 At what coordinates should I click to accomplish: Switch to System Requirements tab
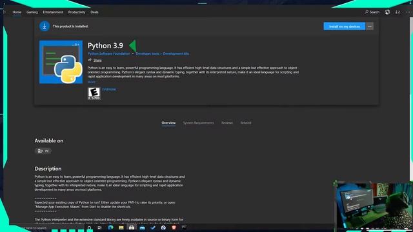tap(198, 123)
